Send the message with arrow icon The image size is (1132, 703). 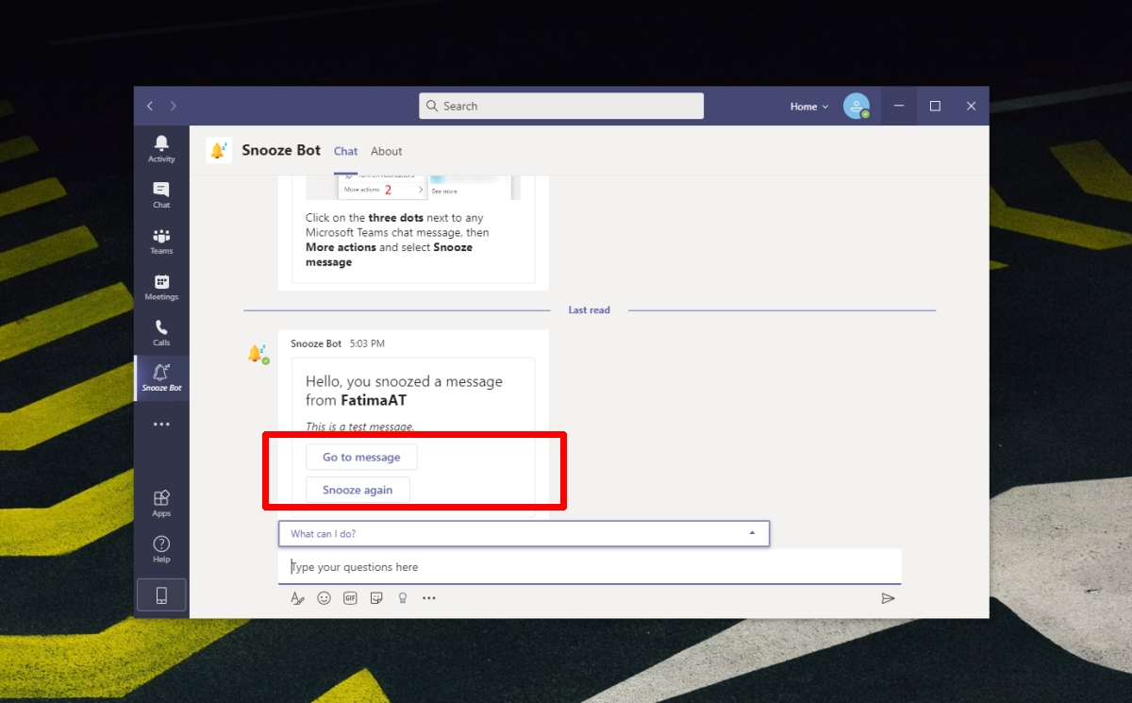[x=888, y=597]
